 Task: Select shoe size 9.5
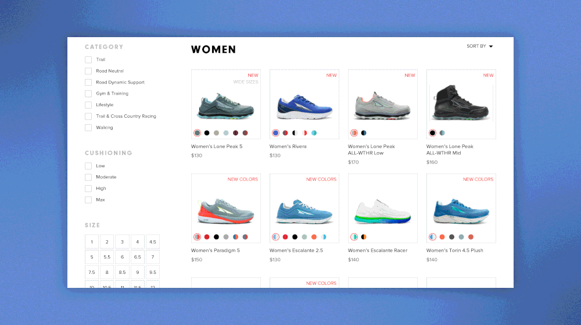[153, 272]
